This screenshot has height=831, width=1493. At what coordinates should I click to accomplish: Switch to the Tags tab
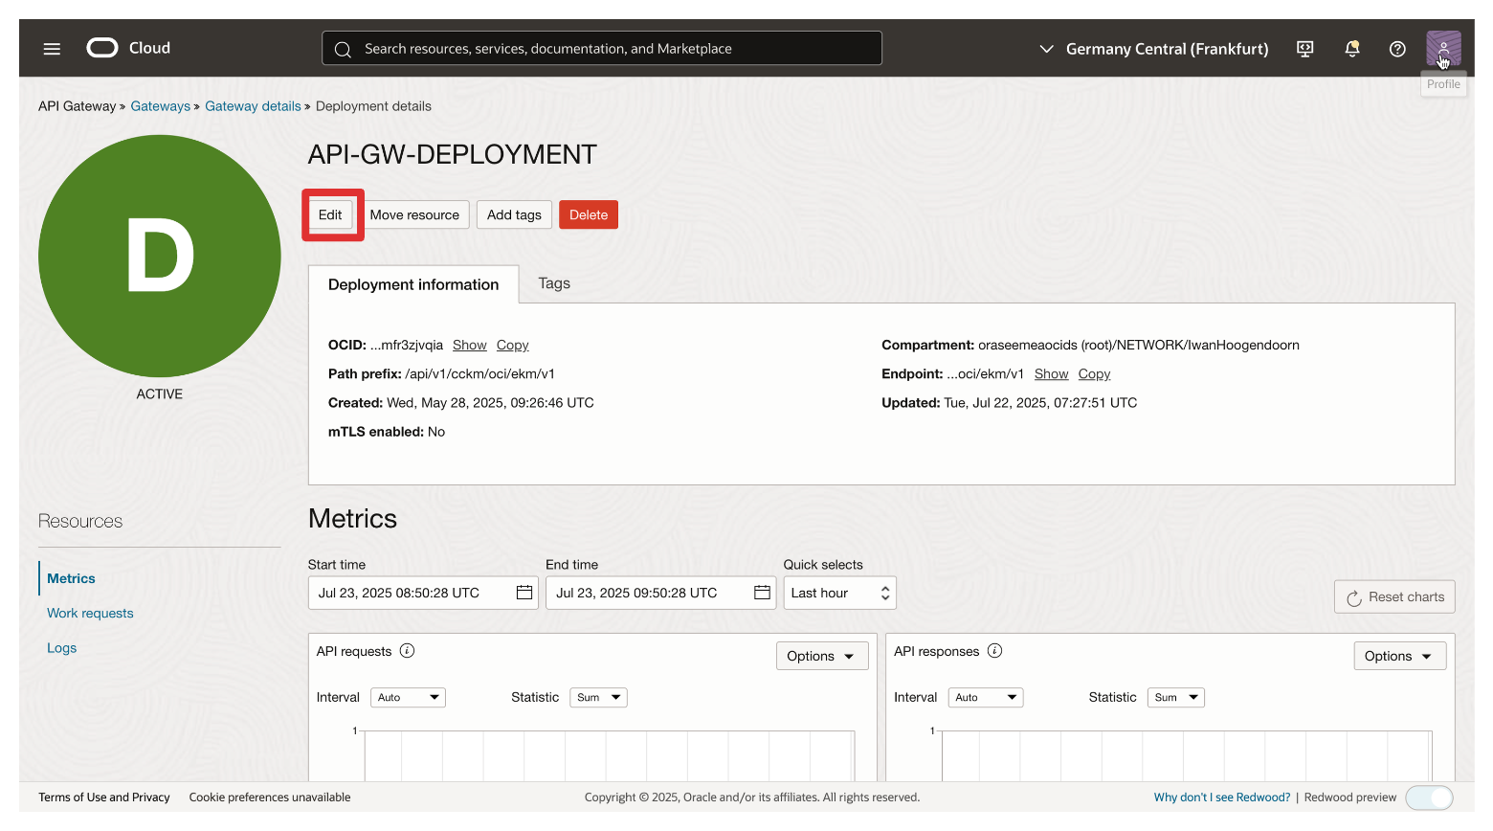click(554, 283)
